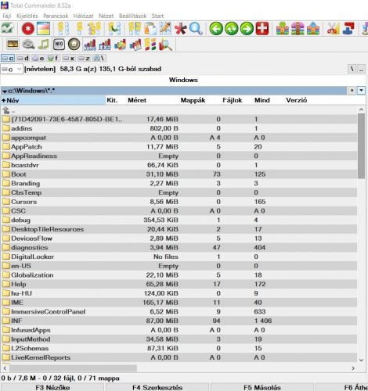Screen dimensions: 368x391
Task: Click the pie chart toolbar icon
Action: (x=120, y=45)
